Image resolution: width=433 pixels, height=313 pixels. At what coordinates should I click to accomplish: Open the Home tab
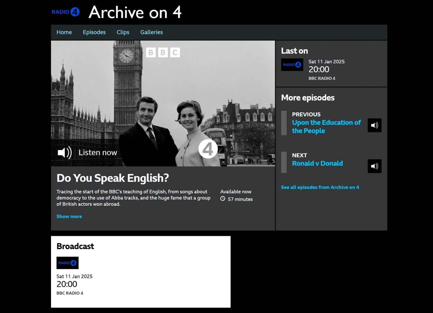pos(64,32)
